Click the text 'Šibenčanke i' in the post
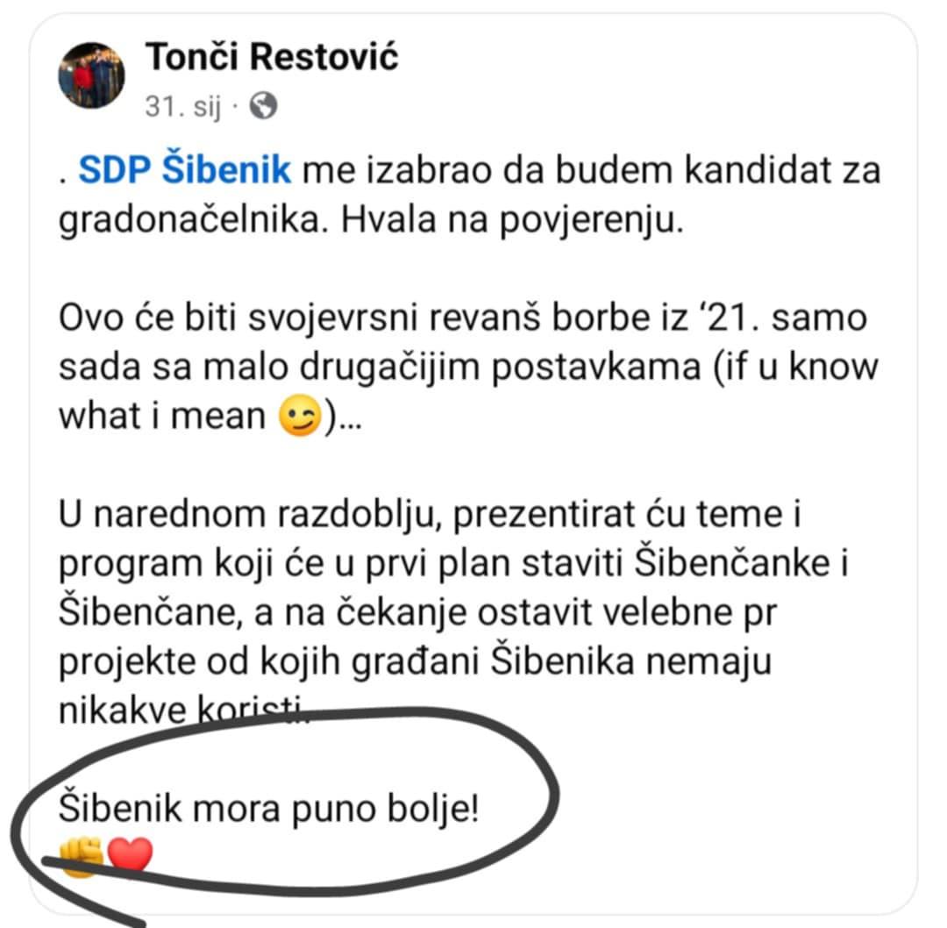 tap(742, 562)
